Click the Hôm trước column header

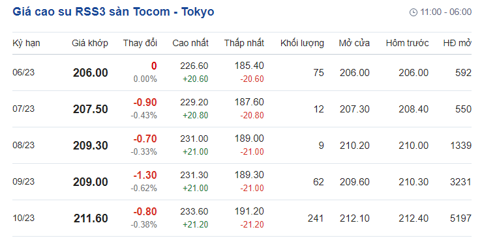tap(407, 43)
